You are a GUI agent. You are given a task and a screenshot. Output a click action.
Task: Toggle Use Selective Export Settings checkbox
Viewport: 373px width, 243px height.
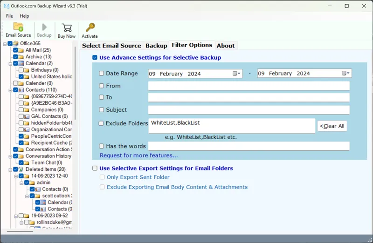95,169
